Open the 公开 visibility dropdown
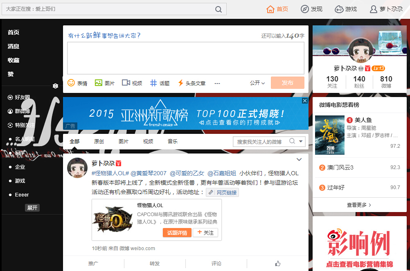 point(257,83)
